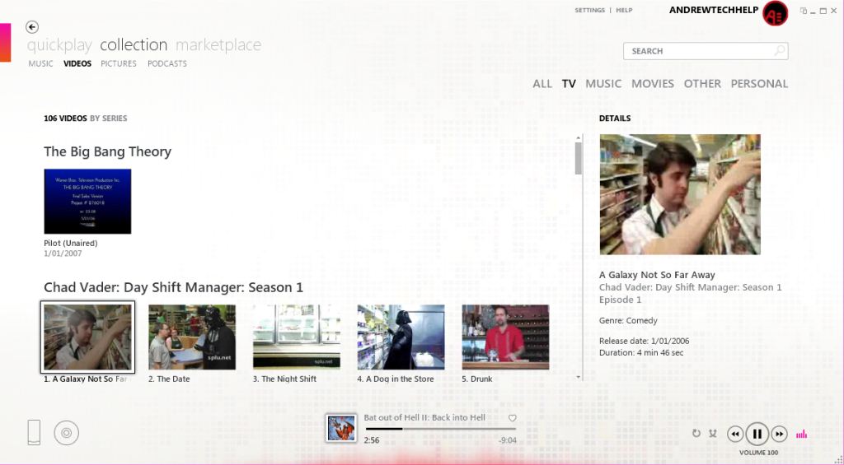Click the search magnifier icon
844x465 pixels.
click(x=779, y=51)
